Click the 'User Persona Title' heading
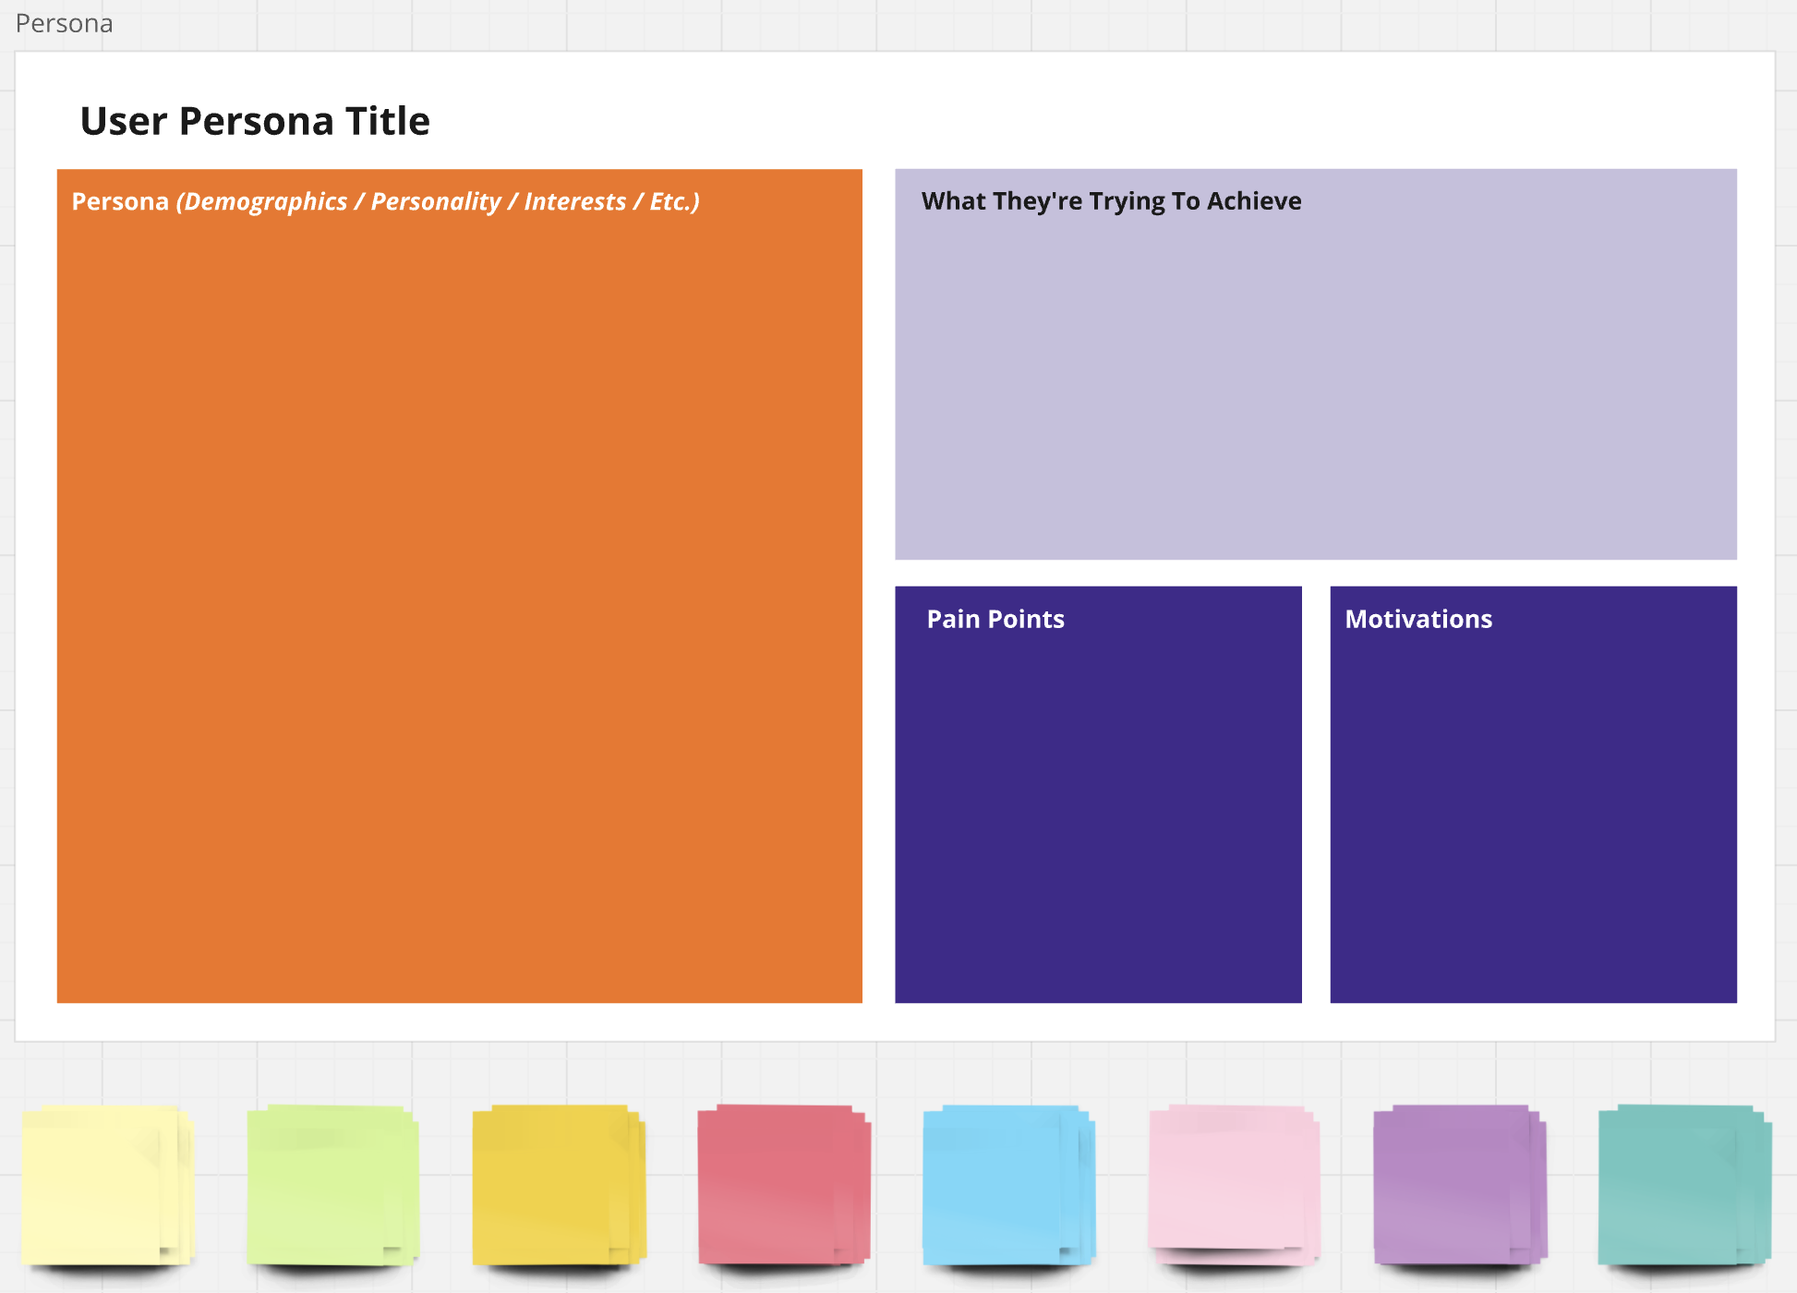The image size is (1797, 1293). [x=255, y=121]
